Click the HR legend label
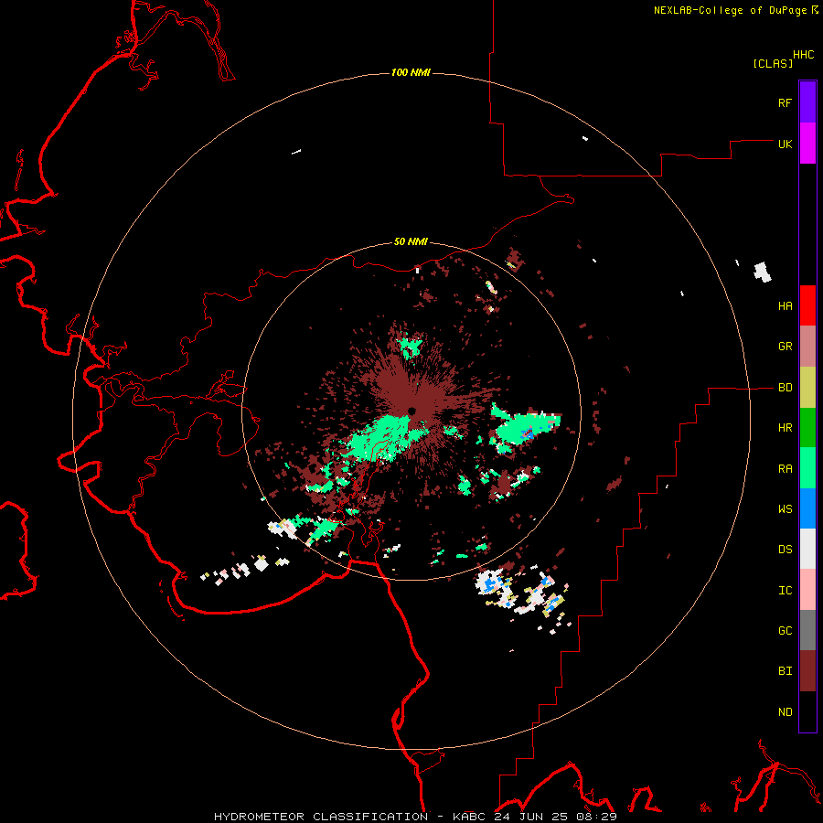 [785, 428]
